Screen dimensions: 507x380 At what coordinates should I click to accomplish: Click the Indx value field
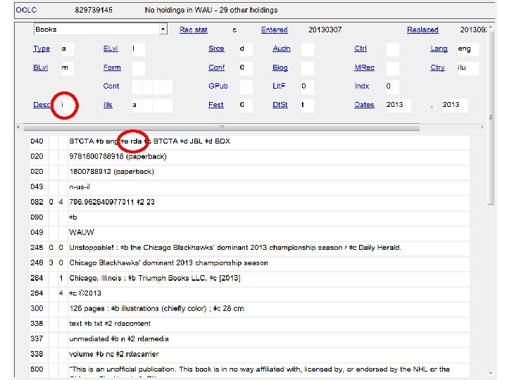[392, 87]
